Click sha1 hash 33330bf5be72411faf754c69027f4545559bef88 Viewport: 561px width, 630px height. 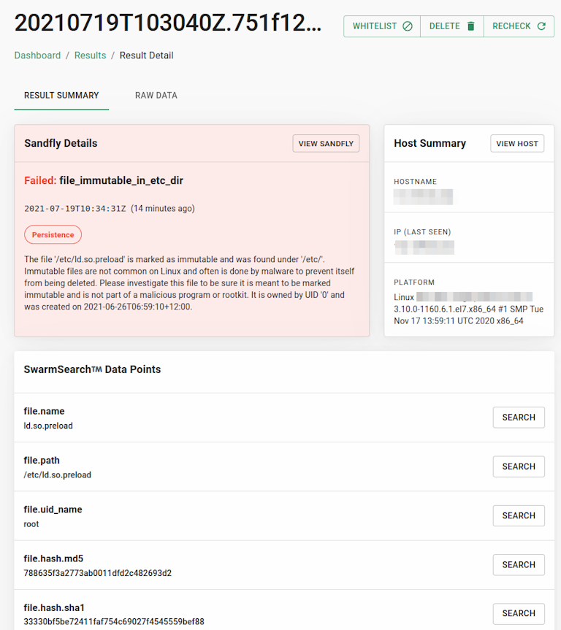point(114,621)
